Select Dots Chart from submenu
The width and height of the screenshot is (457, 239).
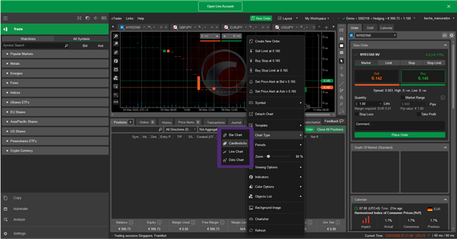coord(235,160)
